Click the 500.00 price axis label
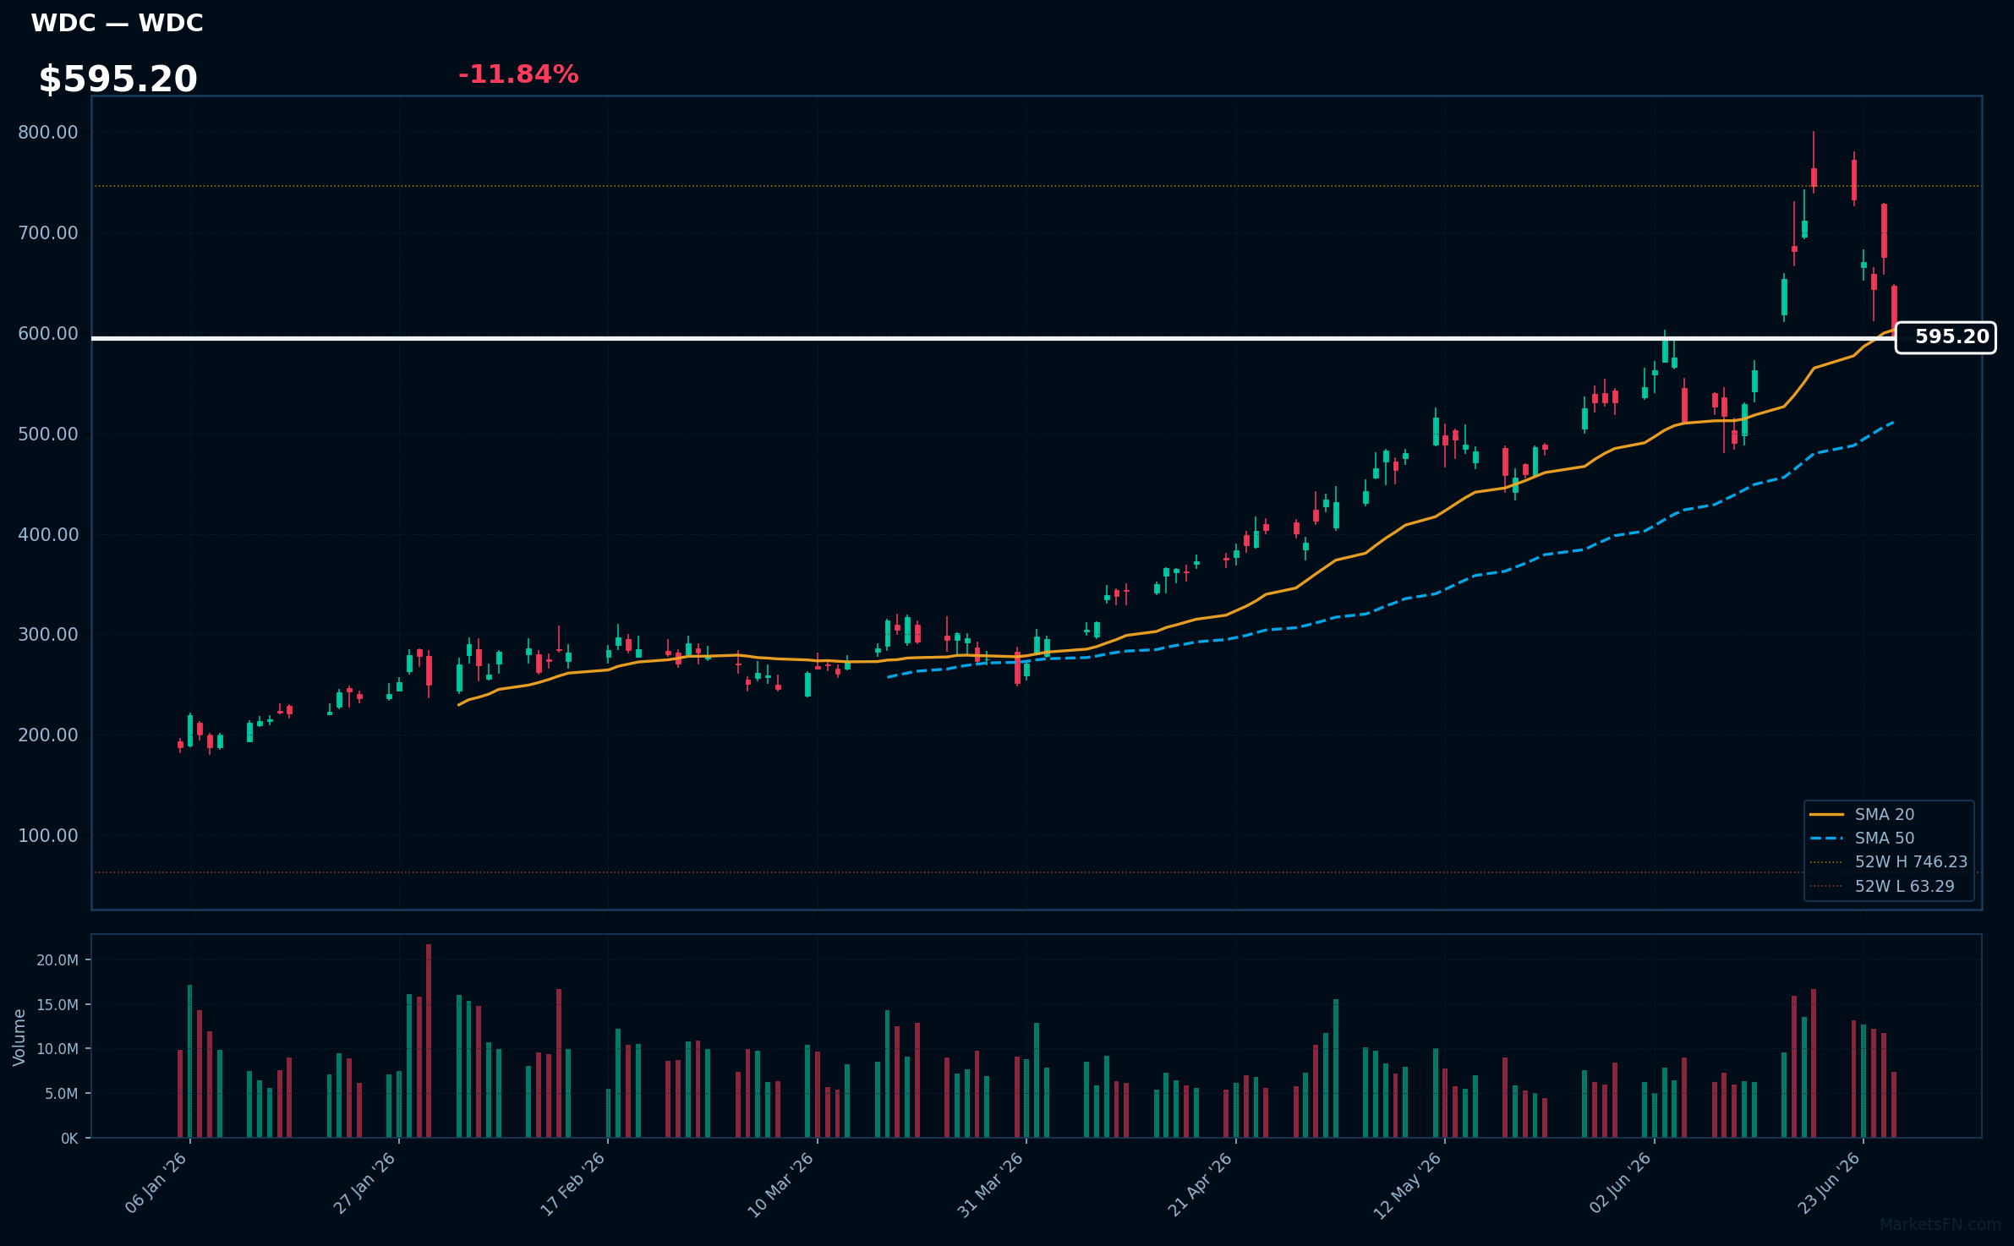 click(x=48, y=434)
